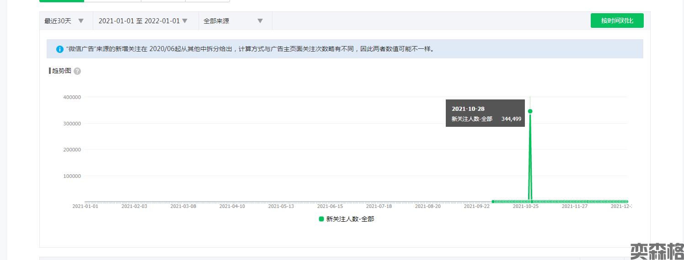Click the 2021-10-25 x-axis label
This screenshot has height=260, width=684.
[525, 206]
